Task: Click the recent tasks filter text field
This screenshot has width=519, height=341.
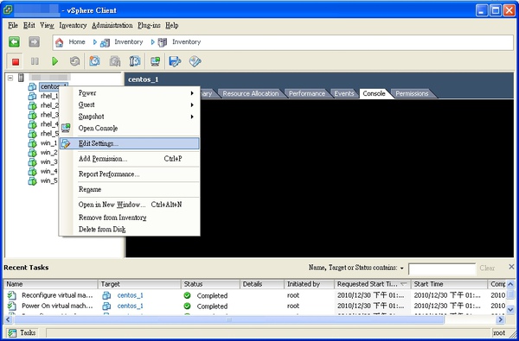Action: (x=442, y=268)
